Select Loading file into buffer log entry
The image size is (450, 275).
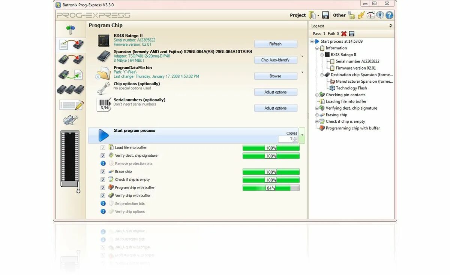(x=346, y=101)
